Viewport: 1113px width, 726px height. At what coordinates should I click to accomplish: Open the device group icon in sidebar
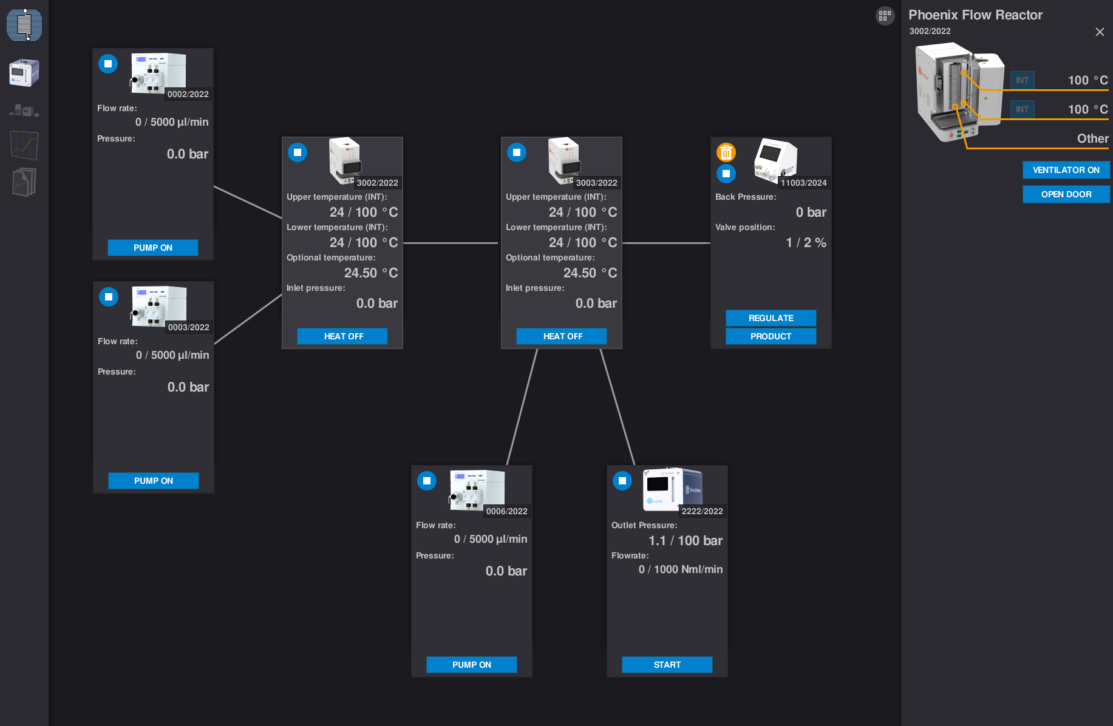point(24,110)
